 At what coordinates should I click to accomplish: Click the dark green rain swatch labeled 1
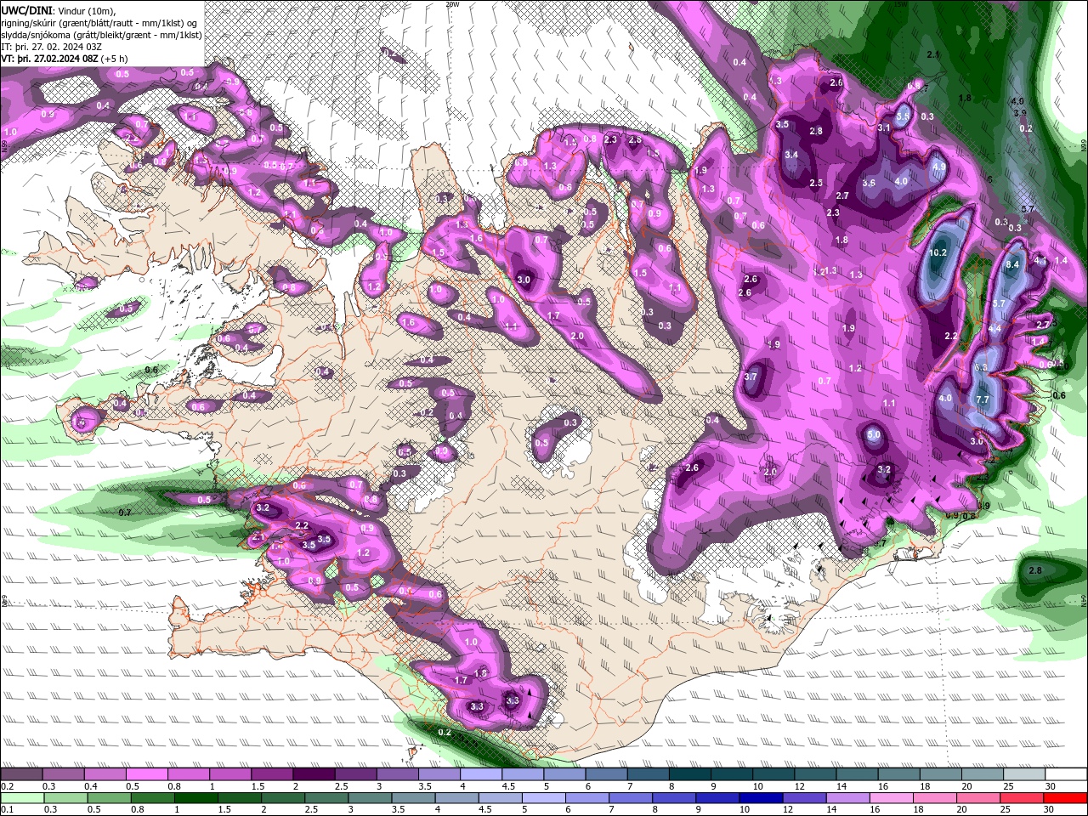click(196, 798)
